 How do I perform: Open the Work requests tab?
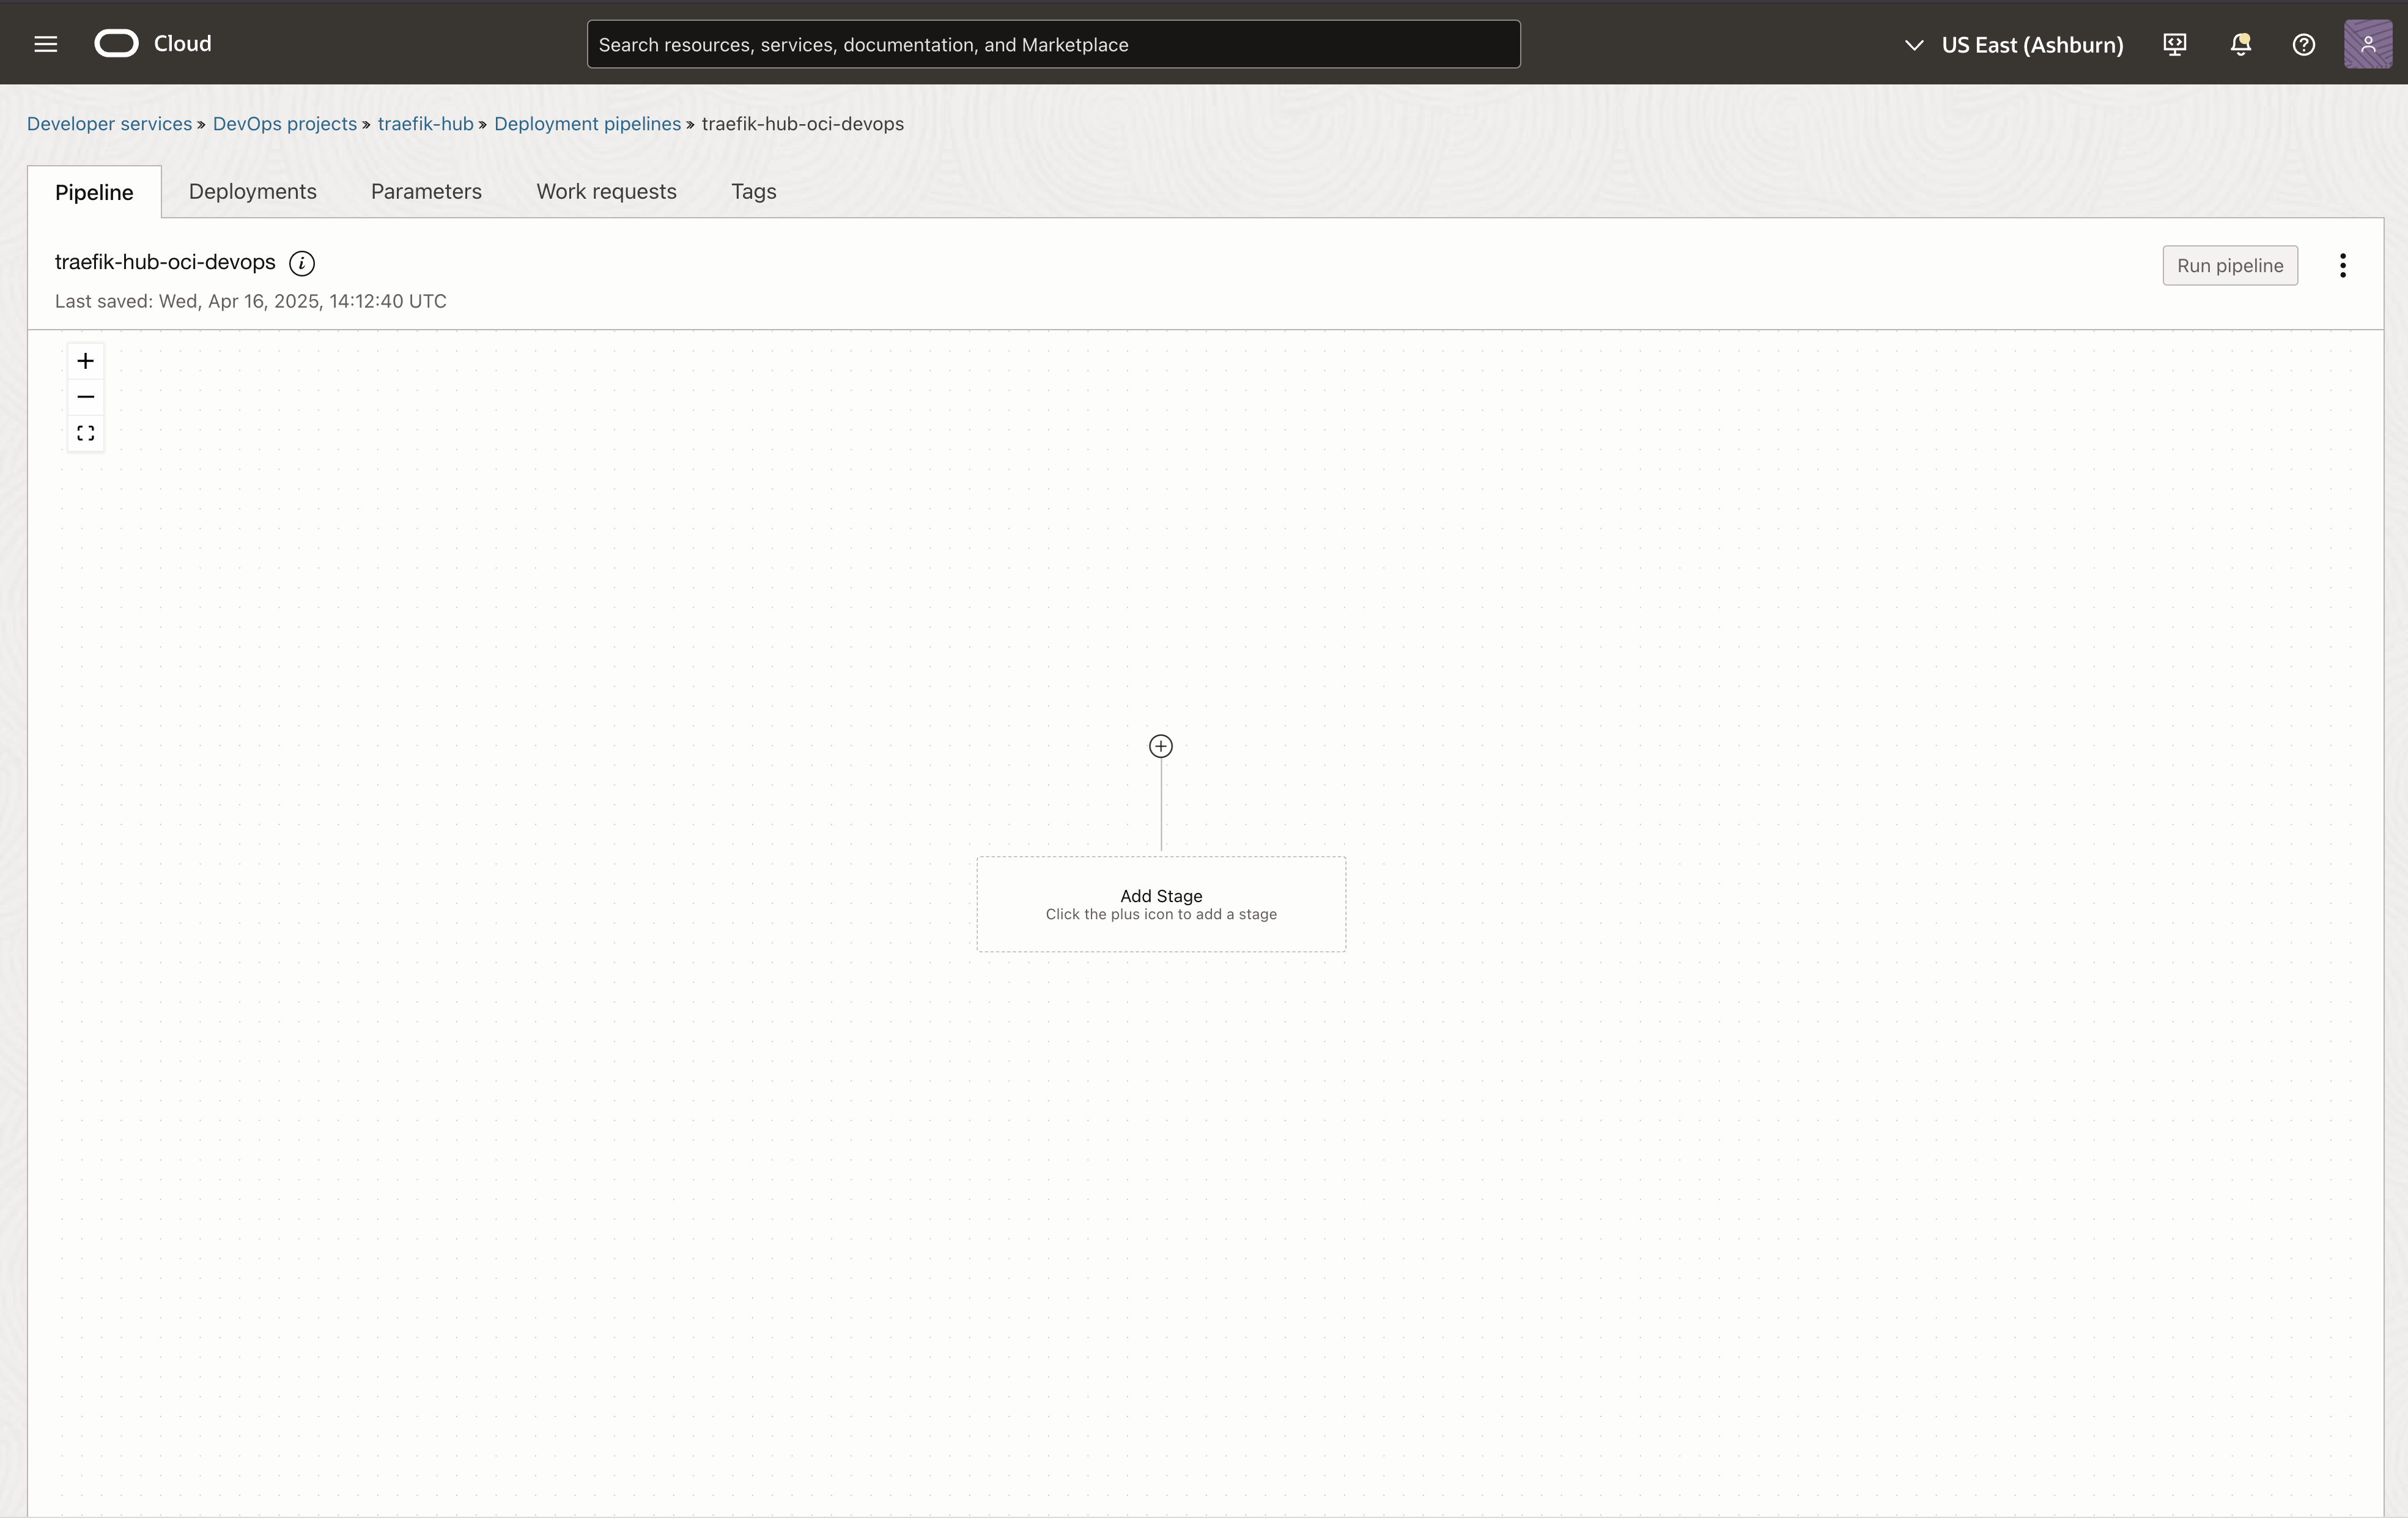pos(606,191)
